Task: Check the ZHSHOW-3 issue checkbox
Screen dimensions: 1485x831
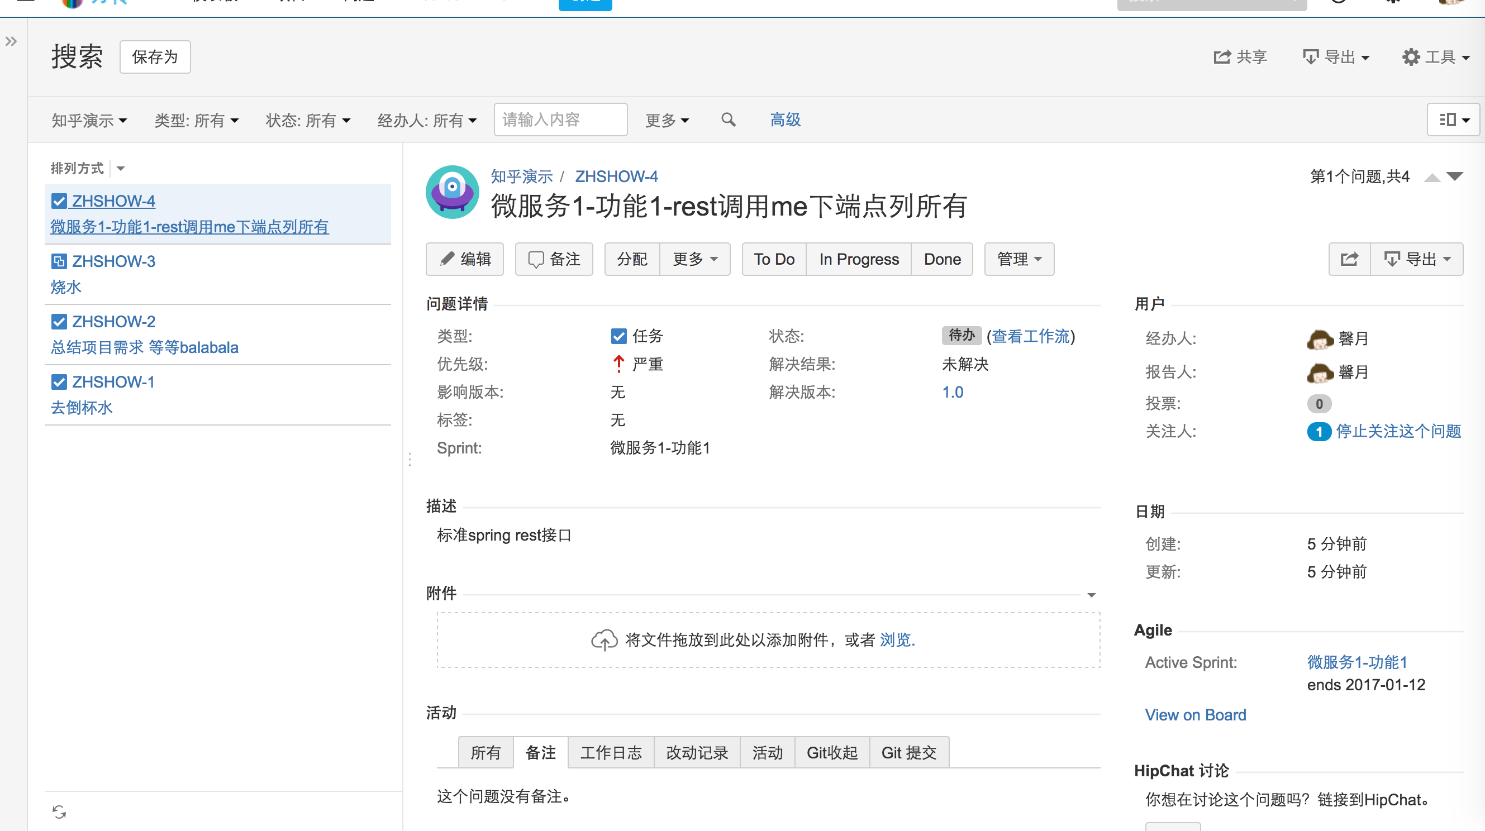Action: pos(59,261)
